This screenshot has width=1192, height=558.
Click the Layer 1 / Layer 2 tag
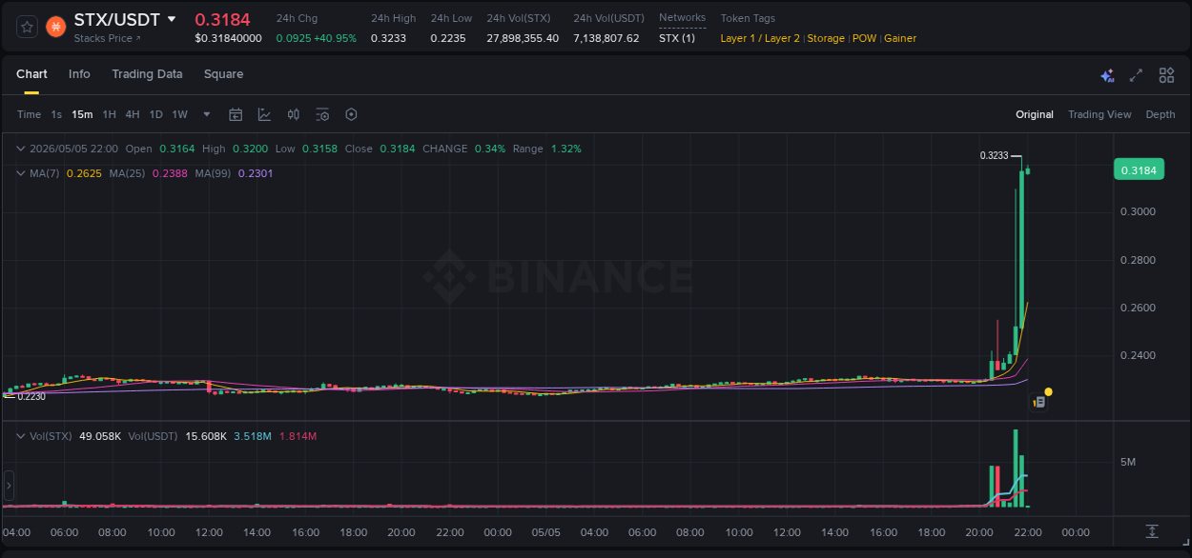[760, 38]
